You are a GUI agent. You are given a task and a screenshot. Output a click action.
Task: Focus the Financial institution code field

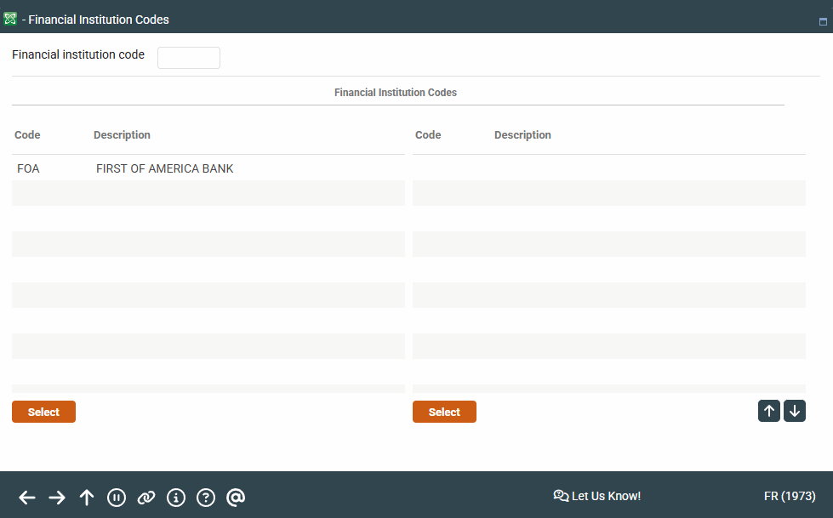189,58
